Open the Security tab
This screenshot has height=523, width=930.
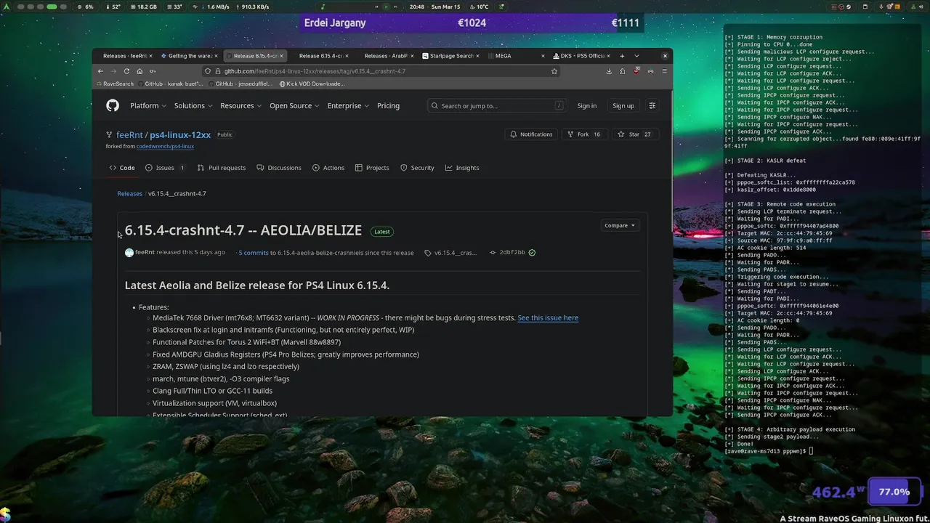click(x=417, y=168)
